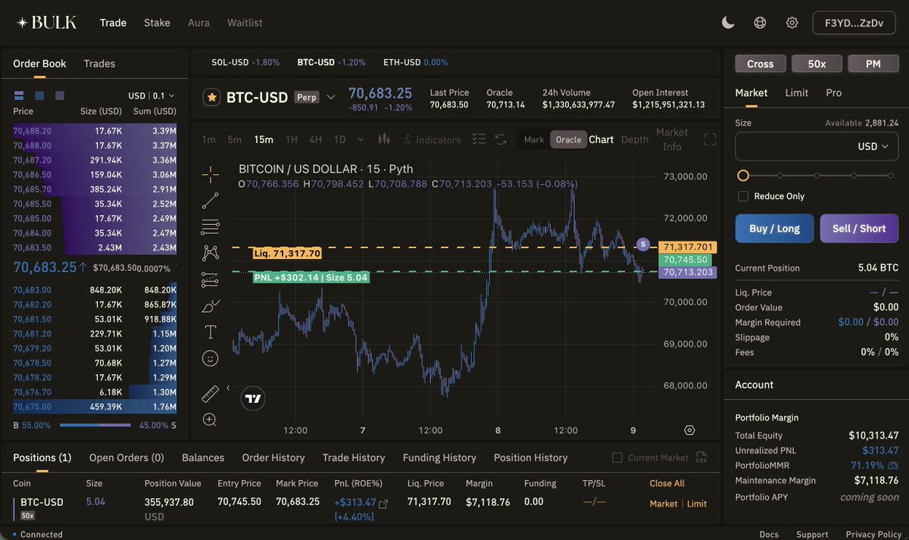Open the settings gear icon

[792, 23]
